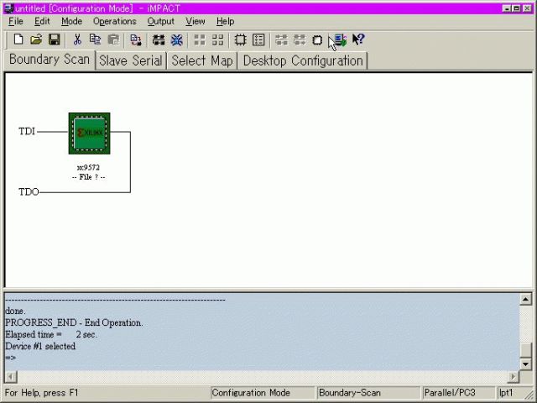Click the black rounded chip icon
This screenshot has height=403, width=537.
click(317, 40)
